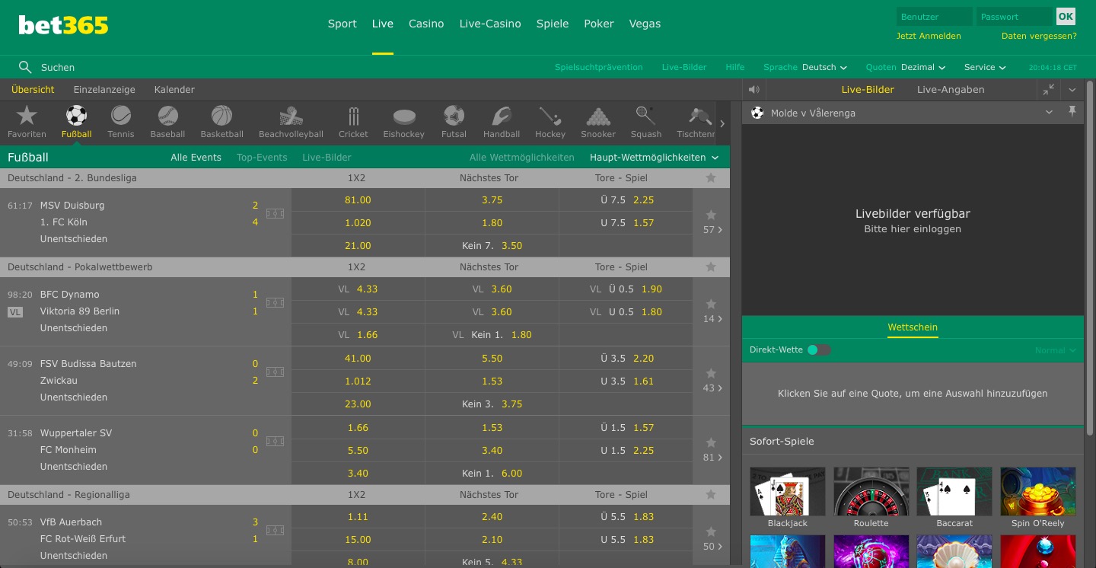This screenshot has width=1096, height=568.
Task: Switch to the Live-Angaben tab
Action: (x=951, y=90)
